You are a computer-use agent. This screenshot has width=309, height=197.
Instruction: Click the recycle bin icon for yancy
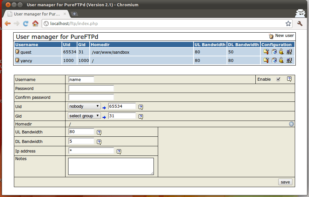coord(274,60)
